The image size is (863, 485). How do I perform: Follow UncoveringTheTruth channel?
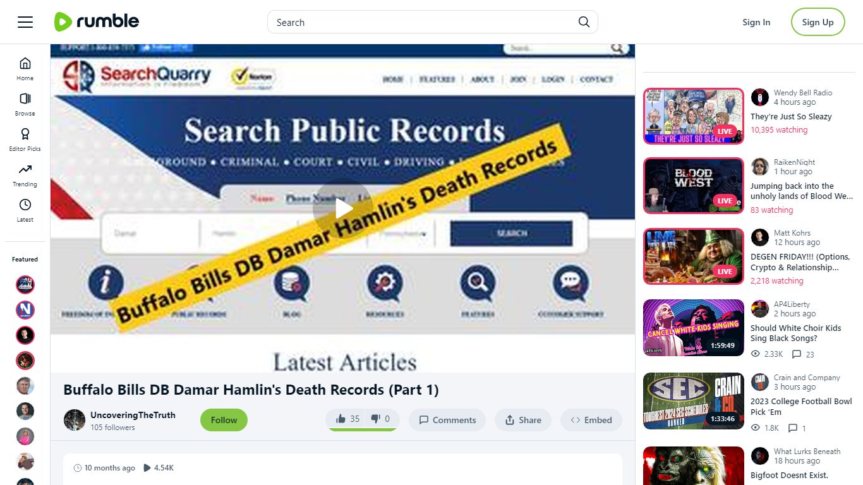224,420
